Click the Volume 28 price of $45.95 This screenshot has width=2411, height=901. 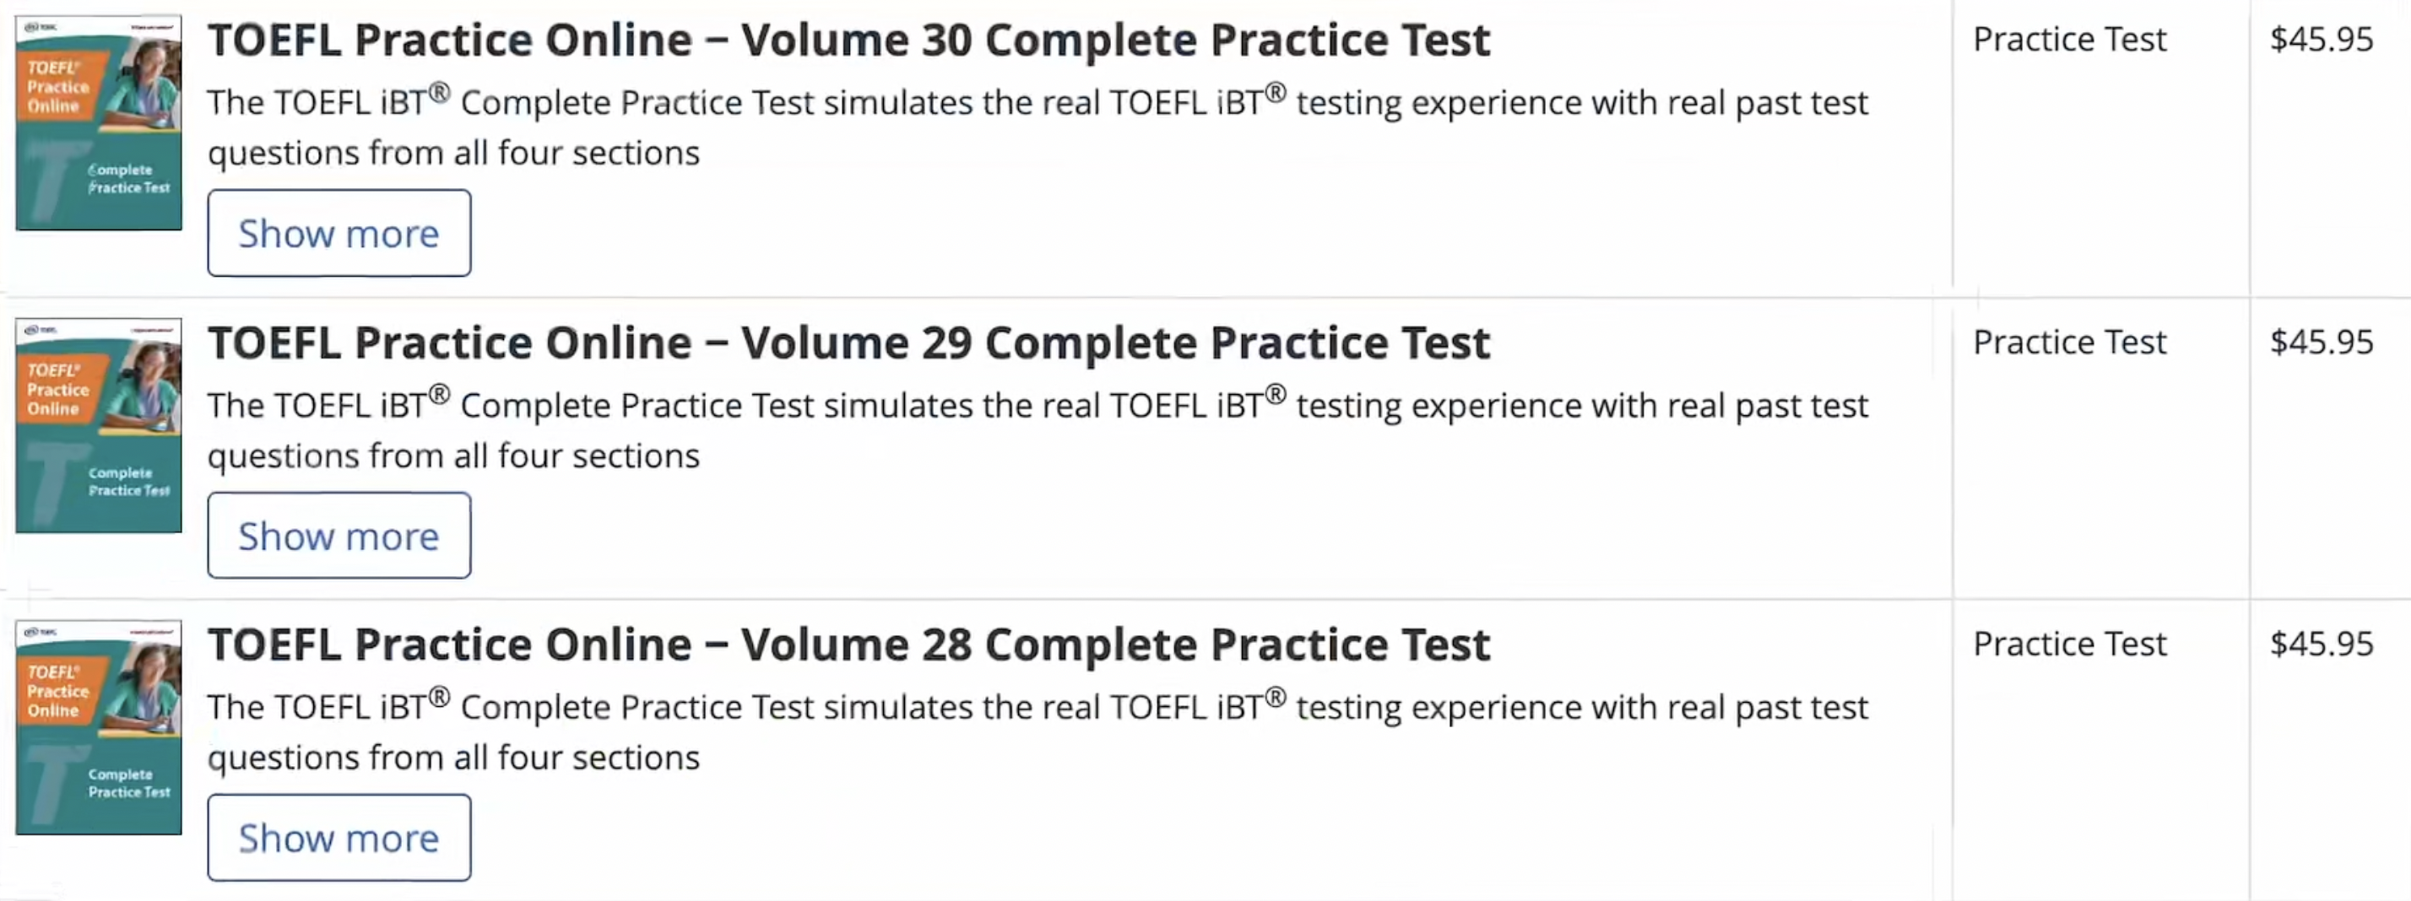point(2322,644)
